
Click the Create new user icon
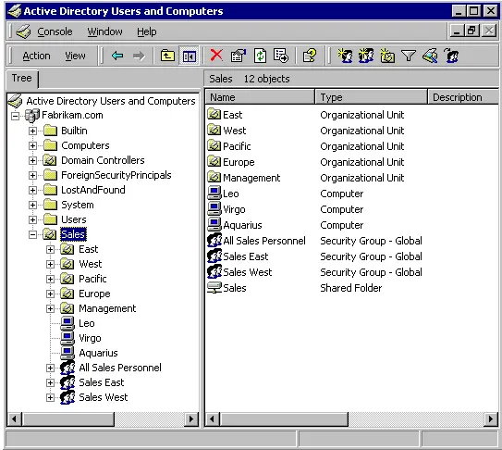point(345,56)
